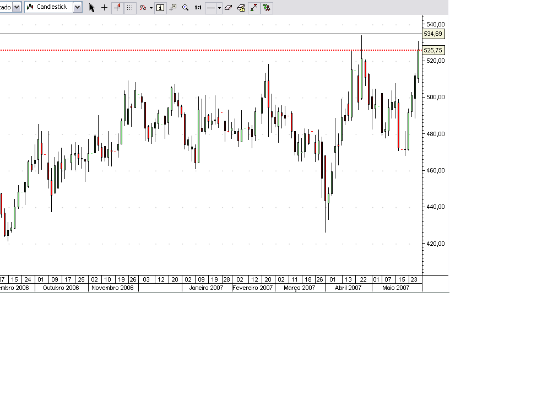Click the Janeiro 2007 month label
The image size is (553, 415).
[x=206, y=288]
